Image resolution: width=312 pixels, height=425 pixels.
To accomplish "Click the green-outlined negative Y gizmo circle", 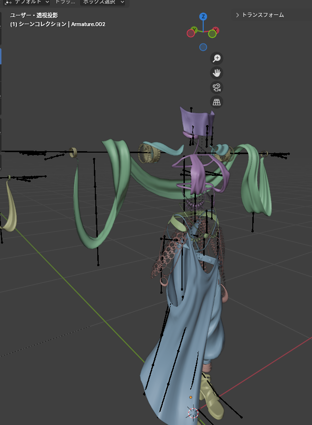I will pos(212,34).
